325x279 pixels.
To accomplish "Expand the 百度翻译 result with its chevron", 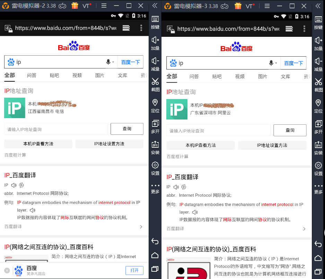I will click(141, 226).
